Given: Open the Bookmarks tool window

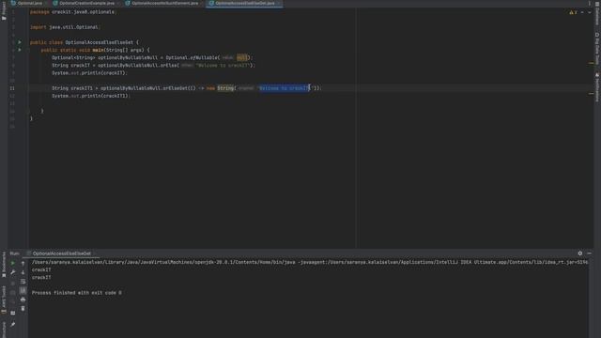Looking at the screenshot, I should (x=4, y=265).
